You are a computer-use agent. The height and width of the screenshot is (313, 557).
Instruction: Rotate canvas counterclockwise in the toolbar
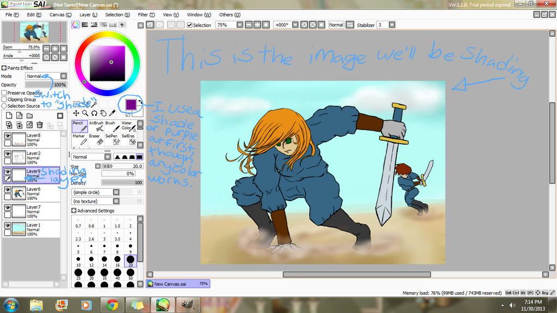pos(304,25)
